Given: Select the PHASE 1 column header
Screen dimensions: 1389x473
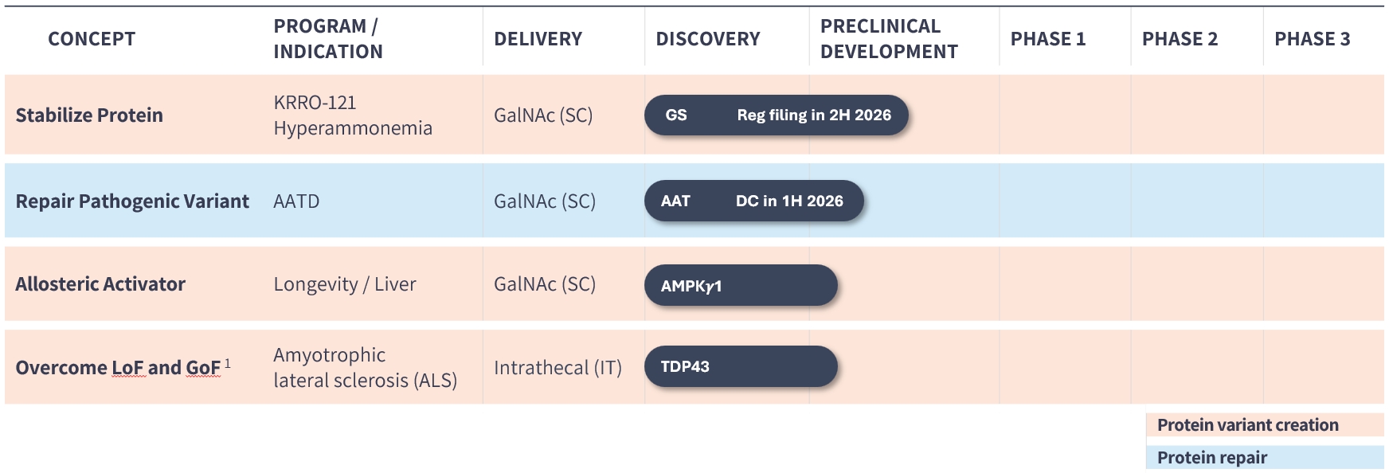Looking at the screenshot, I should click(1047, 38).
